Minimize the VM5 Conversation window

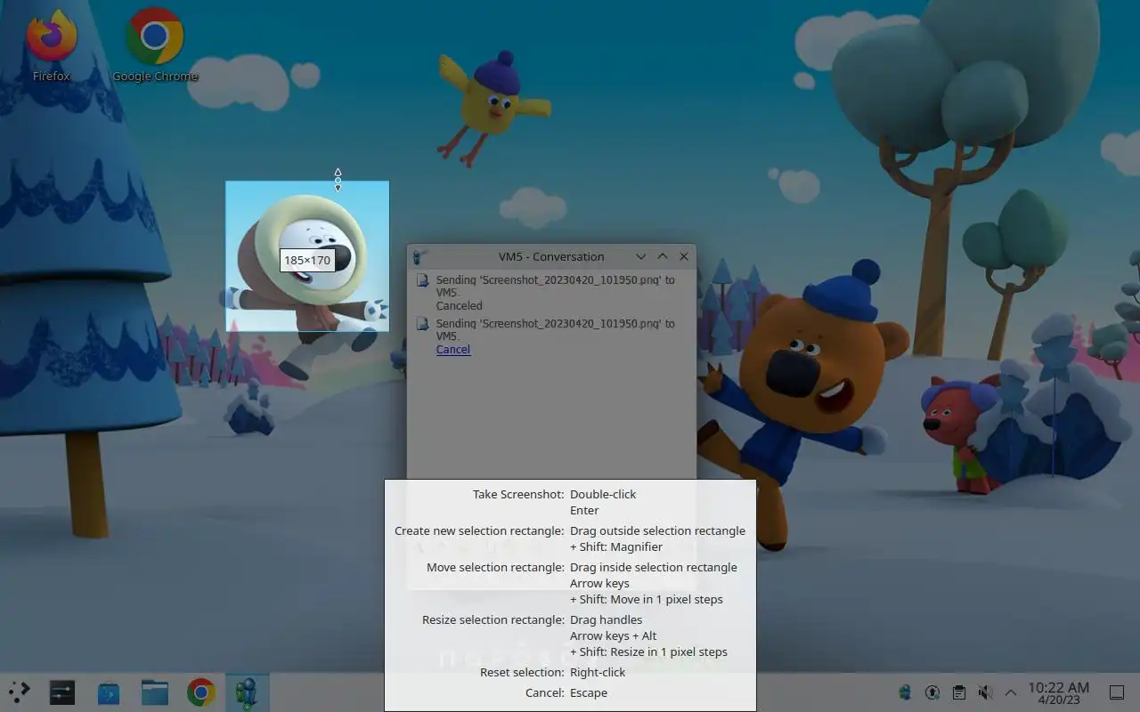[640, 256]
